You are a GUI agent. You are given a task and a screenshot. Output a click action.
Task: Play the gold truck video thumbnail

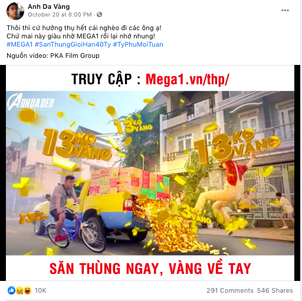(x=150, y=173)
